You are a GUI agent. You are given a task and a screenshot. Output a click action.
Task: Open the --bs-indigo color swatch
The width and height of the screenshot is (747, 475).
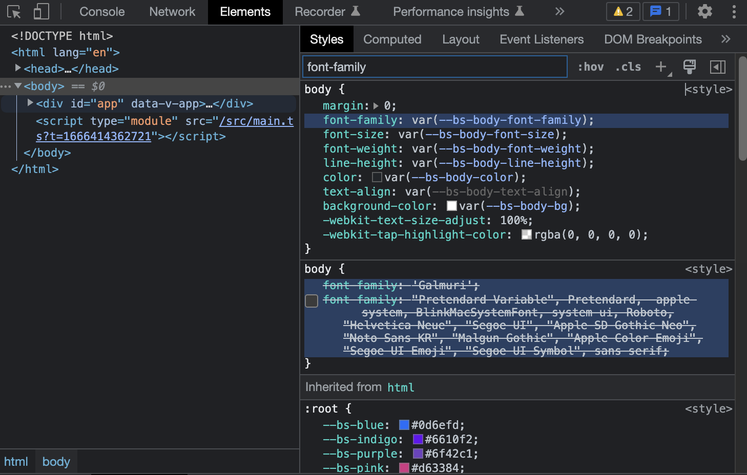coord(418,439)
